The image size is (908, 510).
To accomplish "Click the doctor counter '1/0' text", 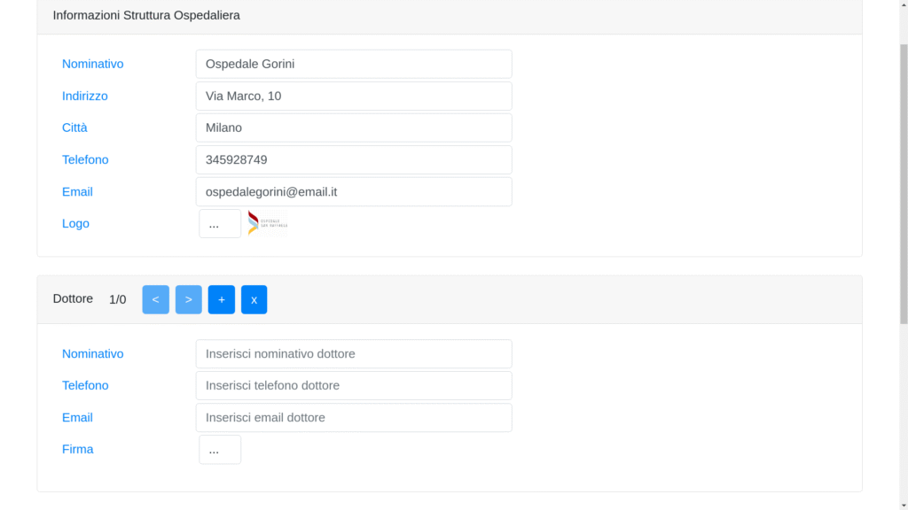I will tap(117, 299).
